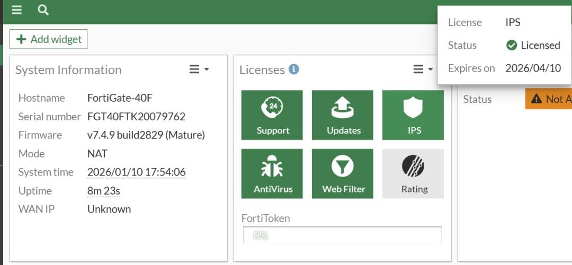Expand the Licenses widget options menu
The width and height of the screenshot is (572, 265).
423,69
